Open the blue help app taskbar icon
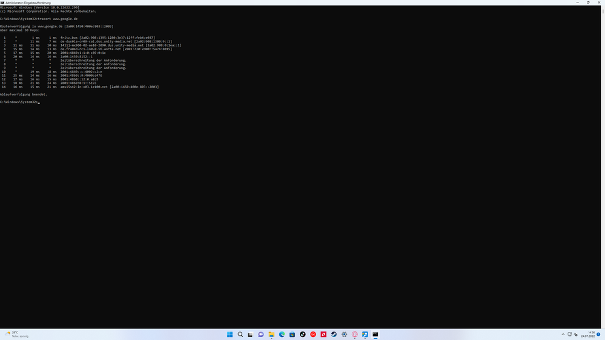This screenshot has width=605, height=340. click(x=365, y=334)
